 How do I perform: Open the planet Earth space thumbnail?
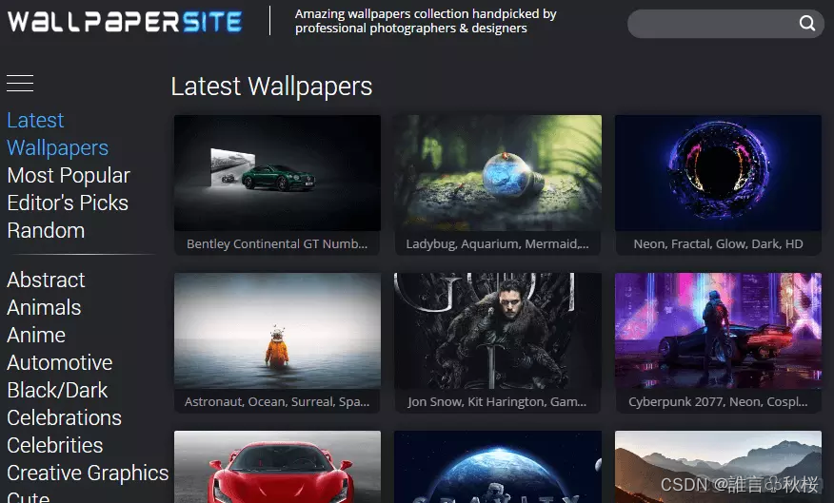click(498, 467)
